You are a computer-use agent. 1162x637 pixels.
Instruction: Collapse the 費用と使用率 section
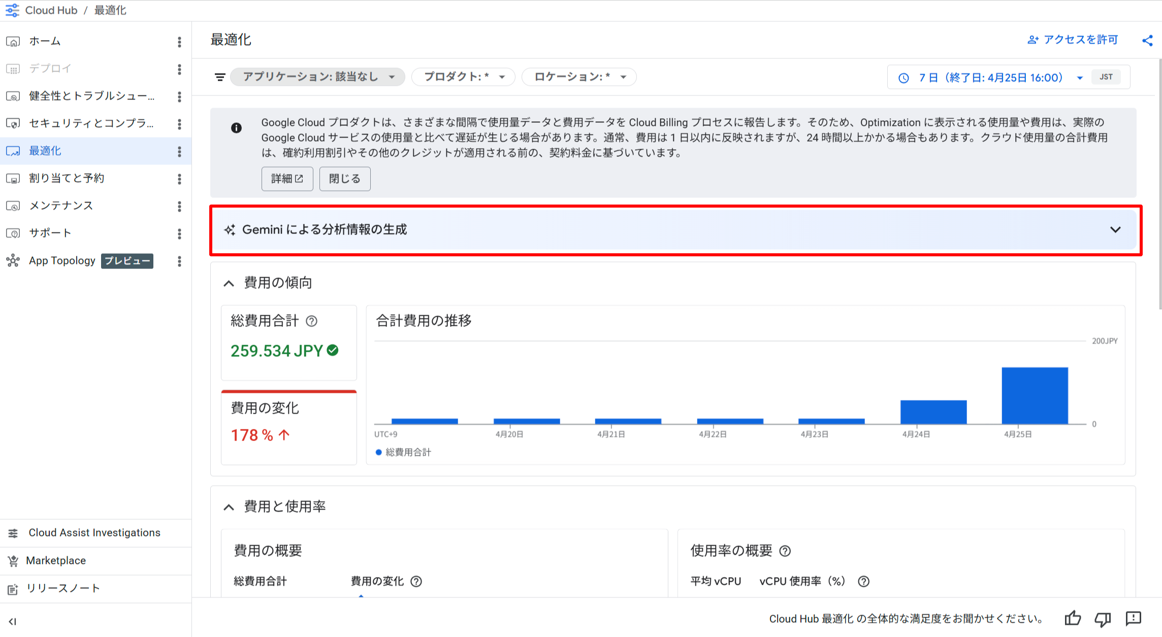click(229, 507)
